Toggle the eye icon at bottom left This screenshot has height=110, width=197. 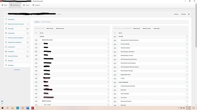[x=2, y=101]
